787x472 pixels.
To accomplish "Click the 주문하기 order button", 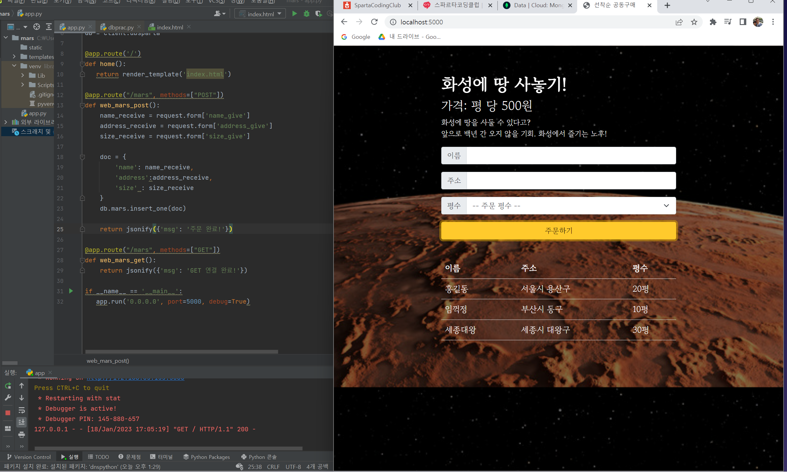I will 558,230.
